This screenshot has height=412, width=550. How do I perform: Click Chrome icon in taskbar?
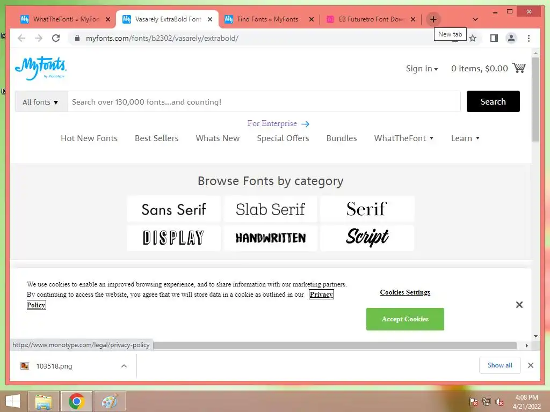(77, 401)
